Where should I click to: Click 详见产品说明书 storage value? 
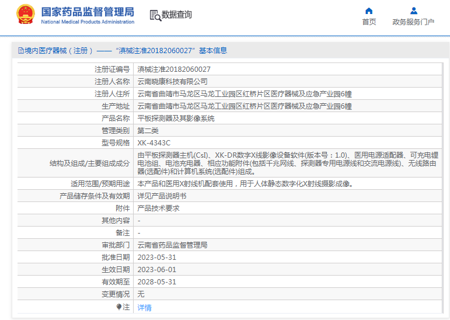162,196
